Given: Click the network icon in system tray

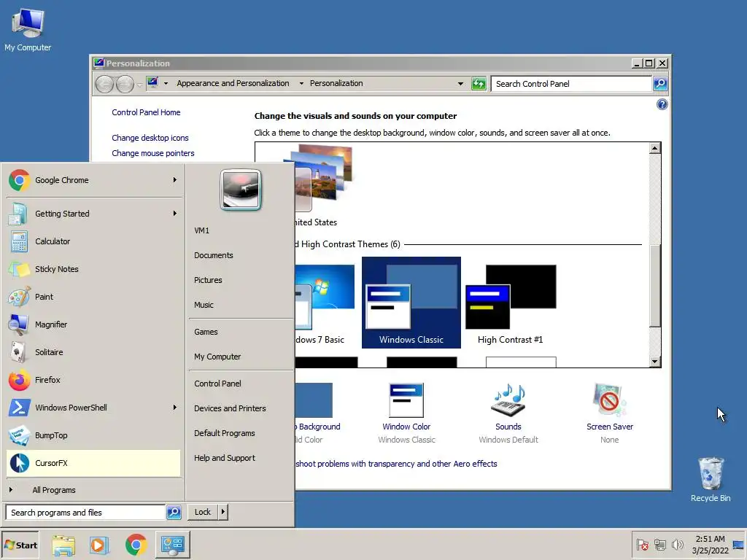Looking at the screenshot, I should tap(659, 545).
